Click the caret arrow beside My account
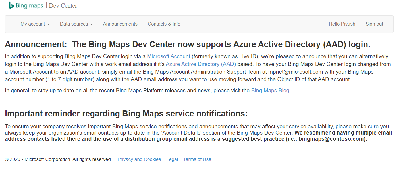This screenshot has height=170, width=405. (x=49, y=24)
